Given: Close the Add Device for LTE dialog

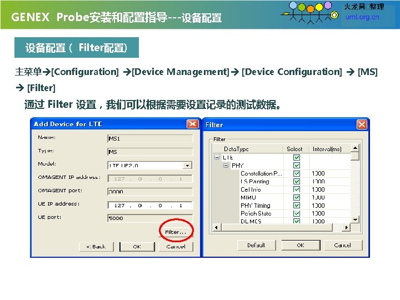Looking at the screenshot, I should (x=193, y=124).
